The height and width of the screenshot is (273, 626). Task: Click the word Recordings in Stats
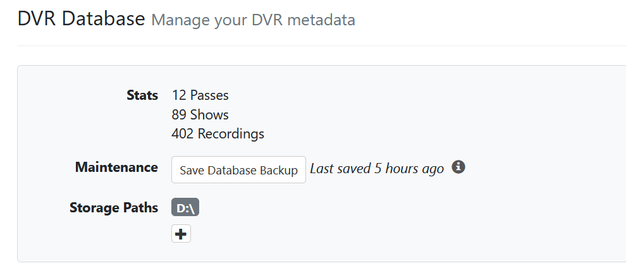(x=231, y=134)
